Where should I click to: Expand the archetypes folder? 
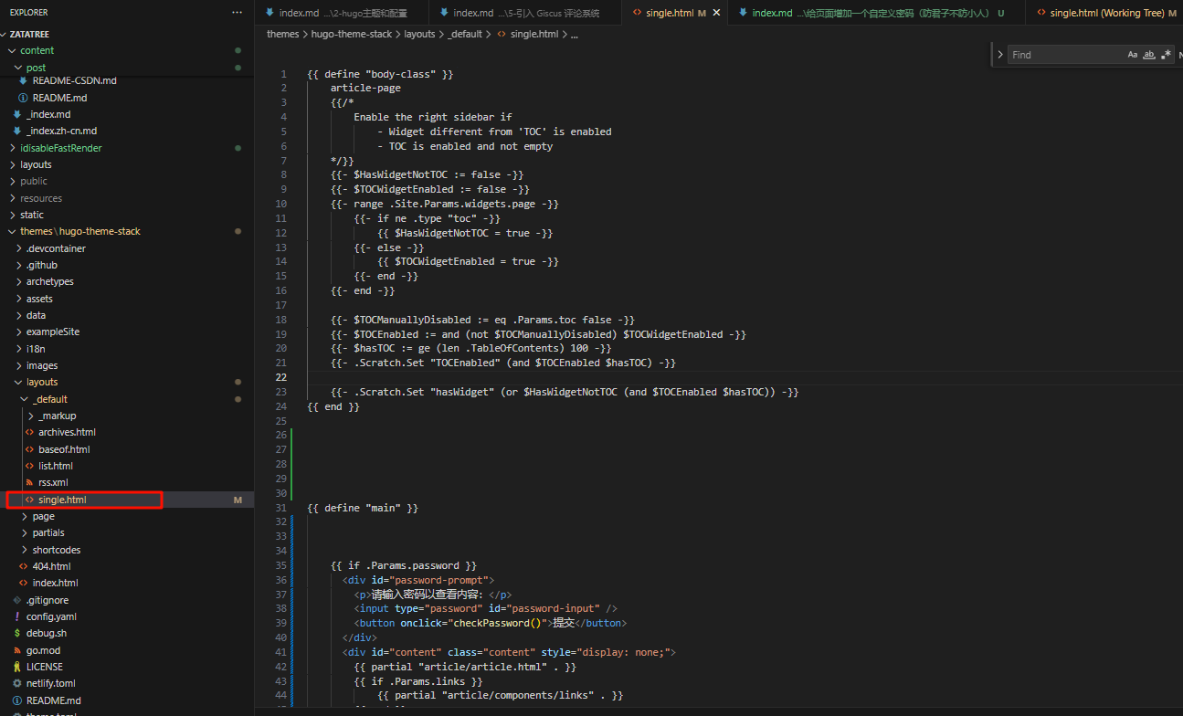pos(18,281)
